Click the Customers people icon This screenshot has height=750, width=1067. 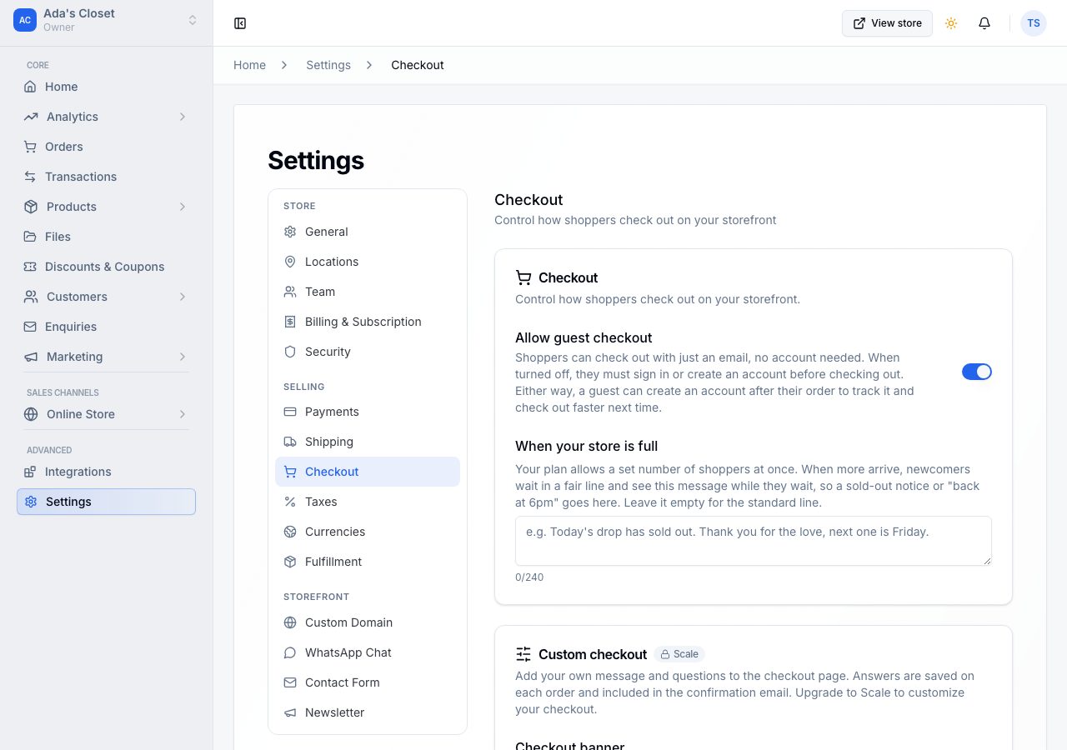31,297
